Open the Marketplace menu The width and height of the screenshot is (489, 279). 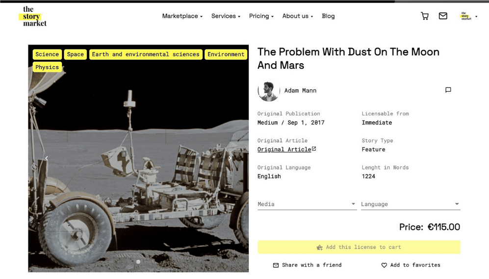pos(182,16)
